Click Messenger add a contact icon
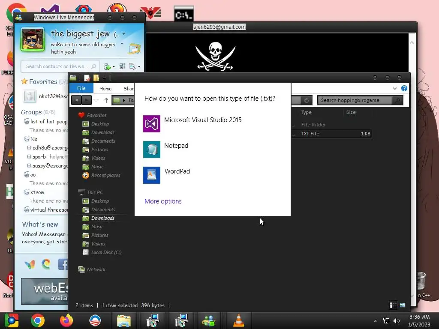This screenshot has height=329, width=439. tap(107, 66)
